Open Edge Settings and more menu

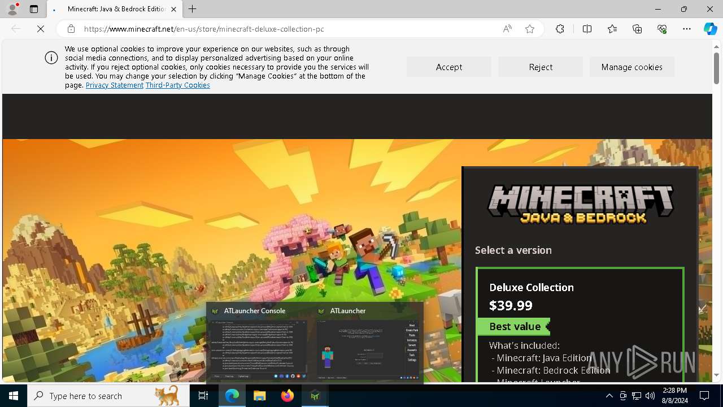pyautogui.click(x=687, y=29)
